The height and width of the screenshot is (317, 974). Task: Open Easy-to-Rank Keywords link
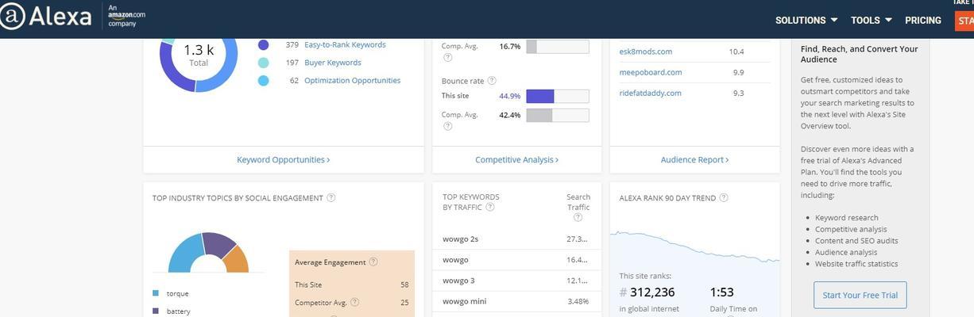coord(345,45)
